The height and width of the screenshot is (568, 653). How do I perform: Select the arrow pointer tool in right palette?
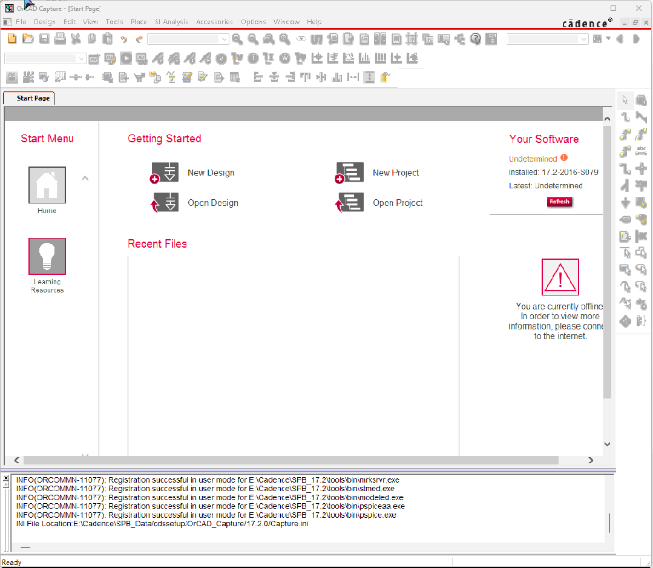point(625,100)
